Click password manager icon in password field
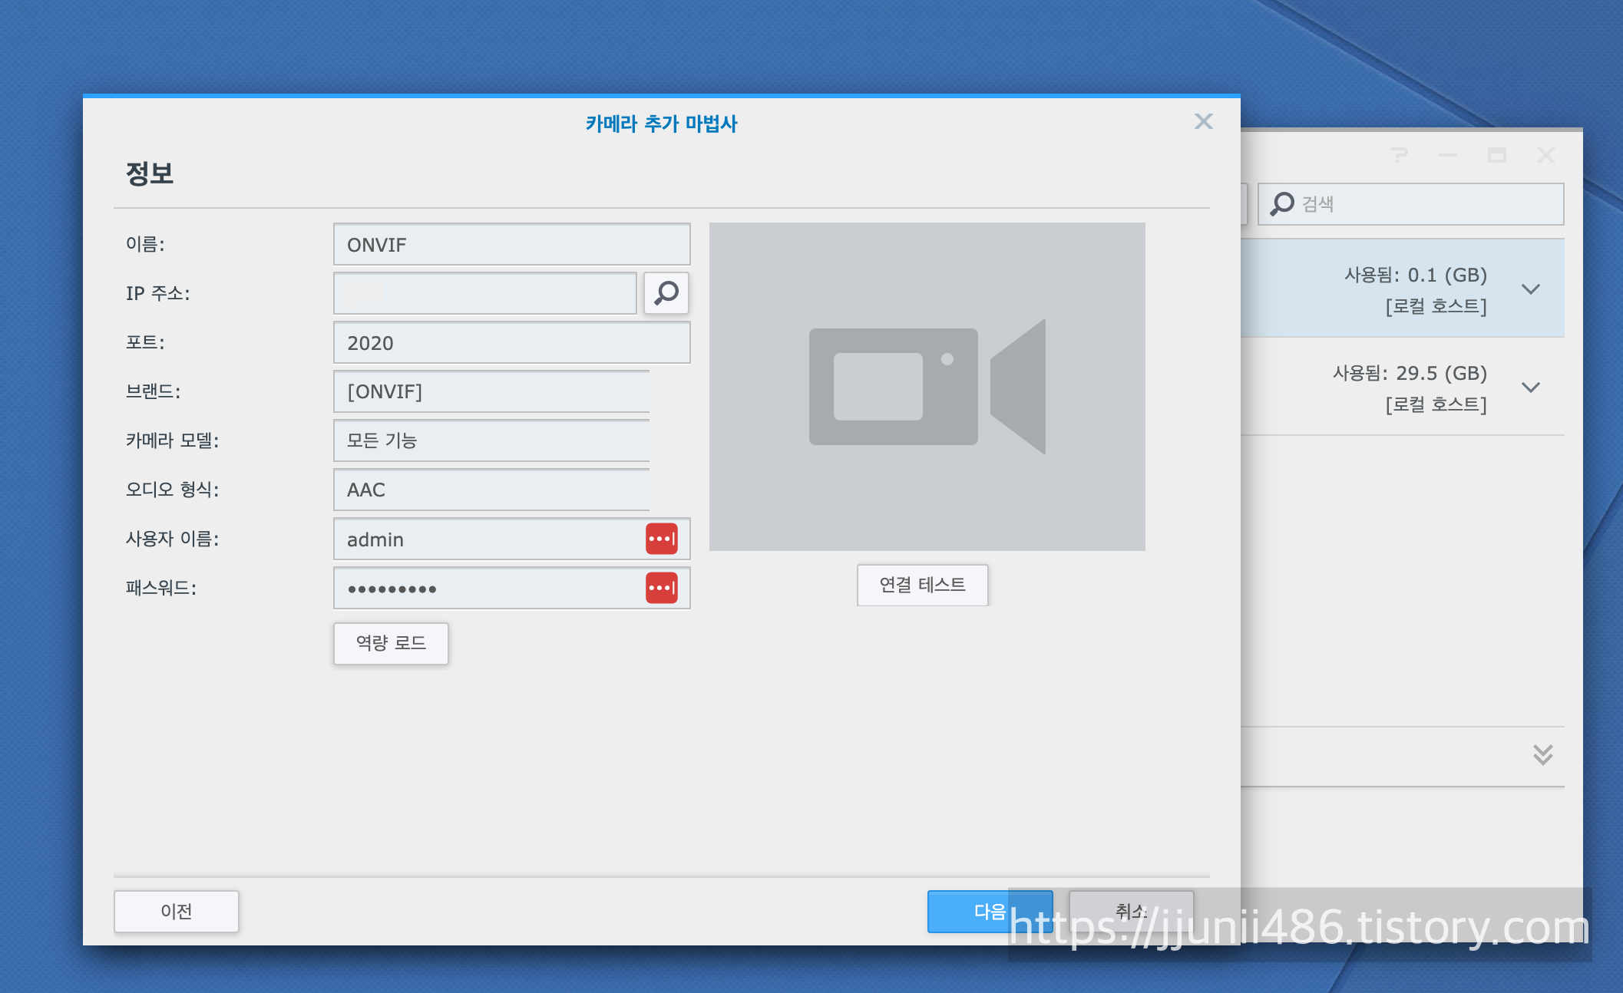Screen dimensions: 1623x993 (661, 588)
